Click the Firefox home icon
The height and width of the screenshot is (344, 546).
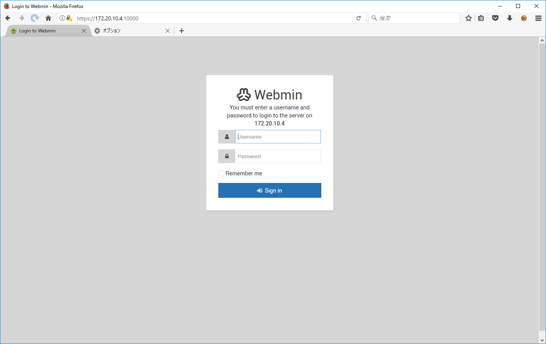48,18
